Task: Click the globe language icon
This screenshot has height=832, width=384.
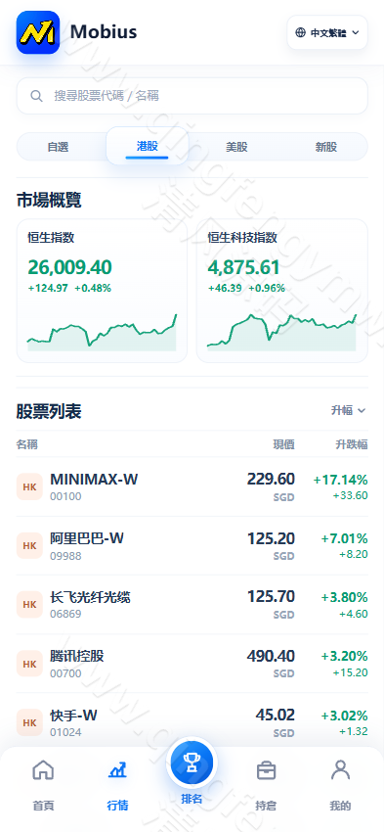Action: point(300,32)
